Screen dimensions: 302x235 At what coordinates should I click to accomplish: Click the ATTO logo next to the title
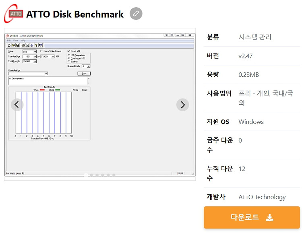coord(13,13)
